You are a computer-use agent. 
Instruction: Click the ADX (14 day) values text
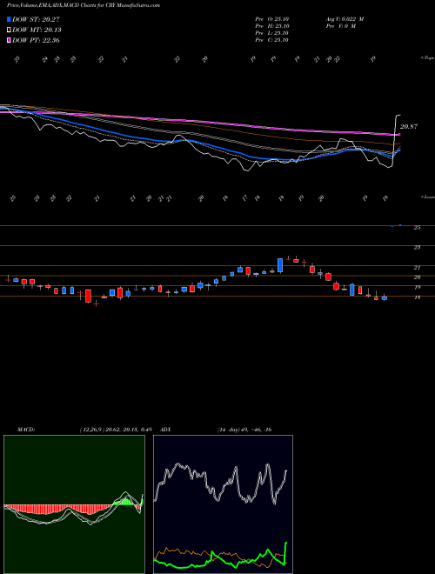pyautogui.click(x=244, y=430)
